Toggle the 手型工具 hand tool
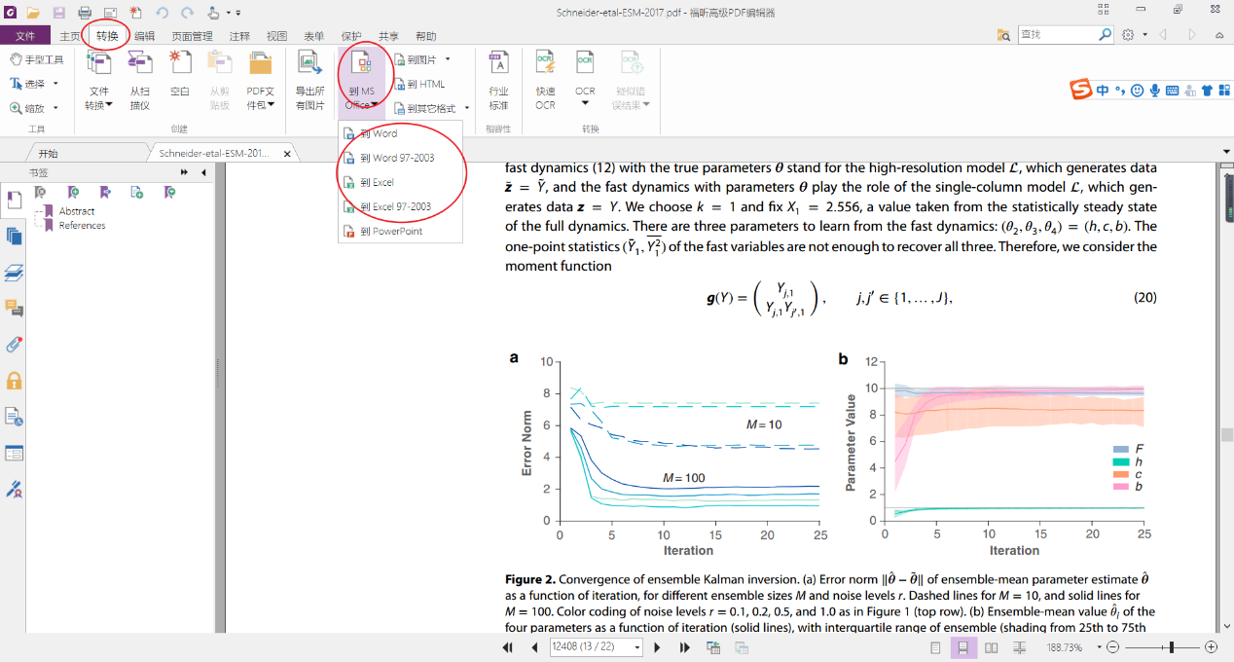This screenshot has width=1234, height=662. [36, 59]
